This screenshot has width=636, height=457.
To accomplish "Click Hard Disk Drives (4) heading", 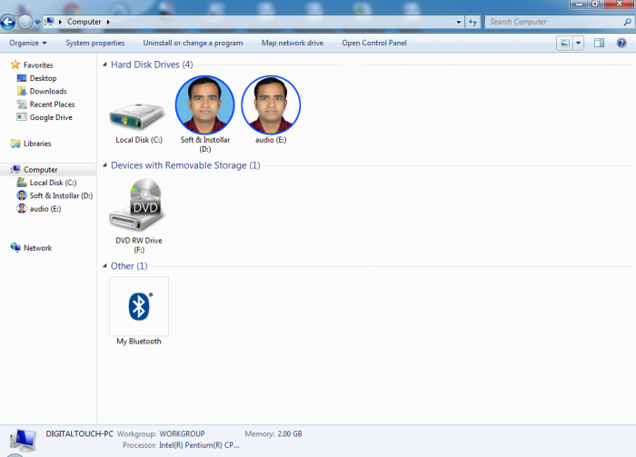I will [152, 65].
